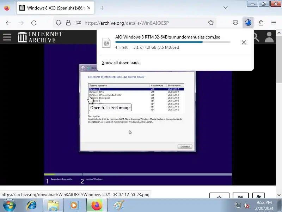Image resolution: width=282 pixels, height=212 pixels.
Task: Reload the page with the refresh icon
Action: click(x=34, y=23)
